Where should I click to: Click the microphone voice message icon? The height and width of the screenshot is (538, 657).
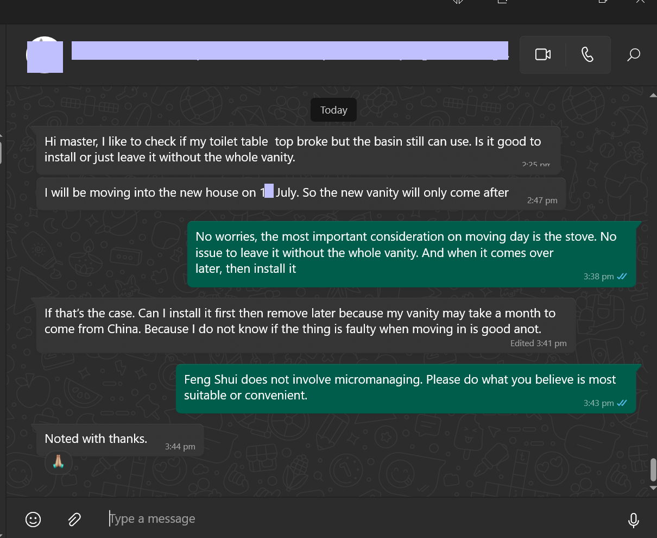point(633,520)
